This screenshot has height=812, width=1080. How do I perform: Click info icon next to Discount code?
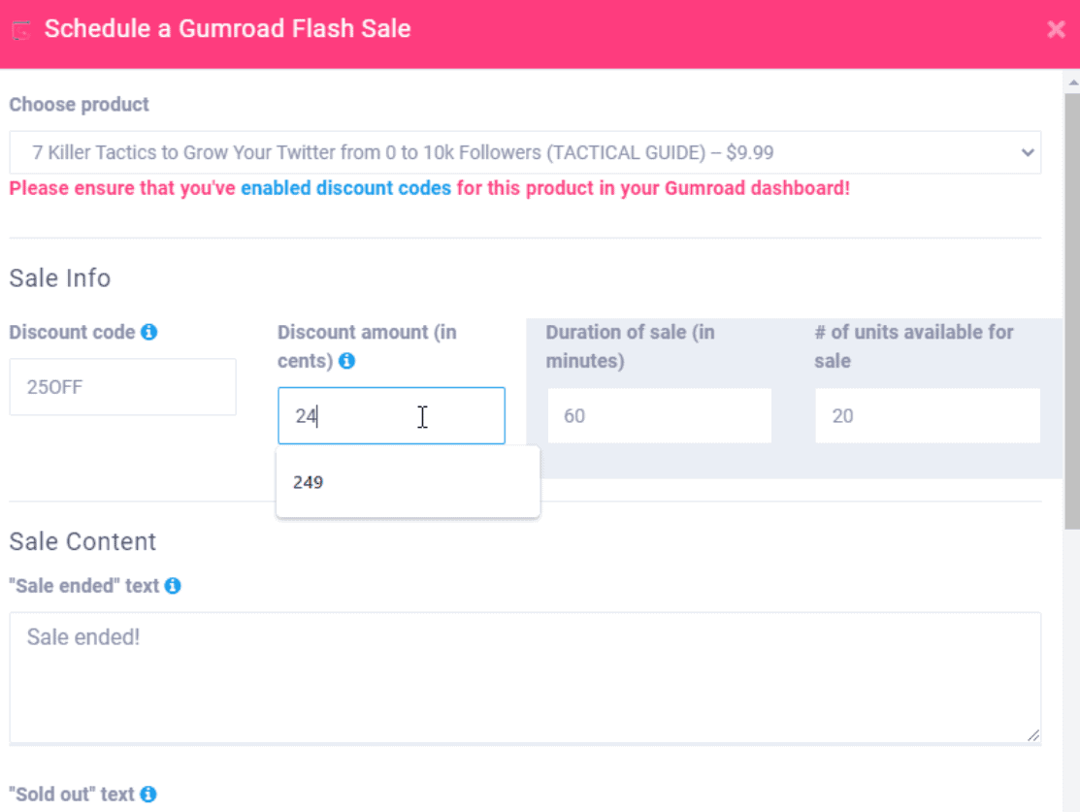pyautogui.click(x=149, y=333)
